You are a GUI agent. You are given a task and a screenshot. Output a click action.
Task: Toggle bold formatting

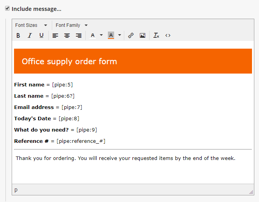point(18,35)
